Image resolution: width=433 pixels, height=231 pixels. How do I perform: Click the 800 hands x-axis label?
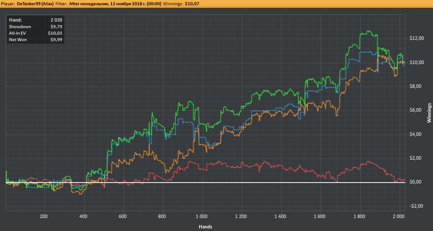pyautogui.click(x=162, y=216)
